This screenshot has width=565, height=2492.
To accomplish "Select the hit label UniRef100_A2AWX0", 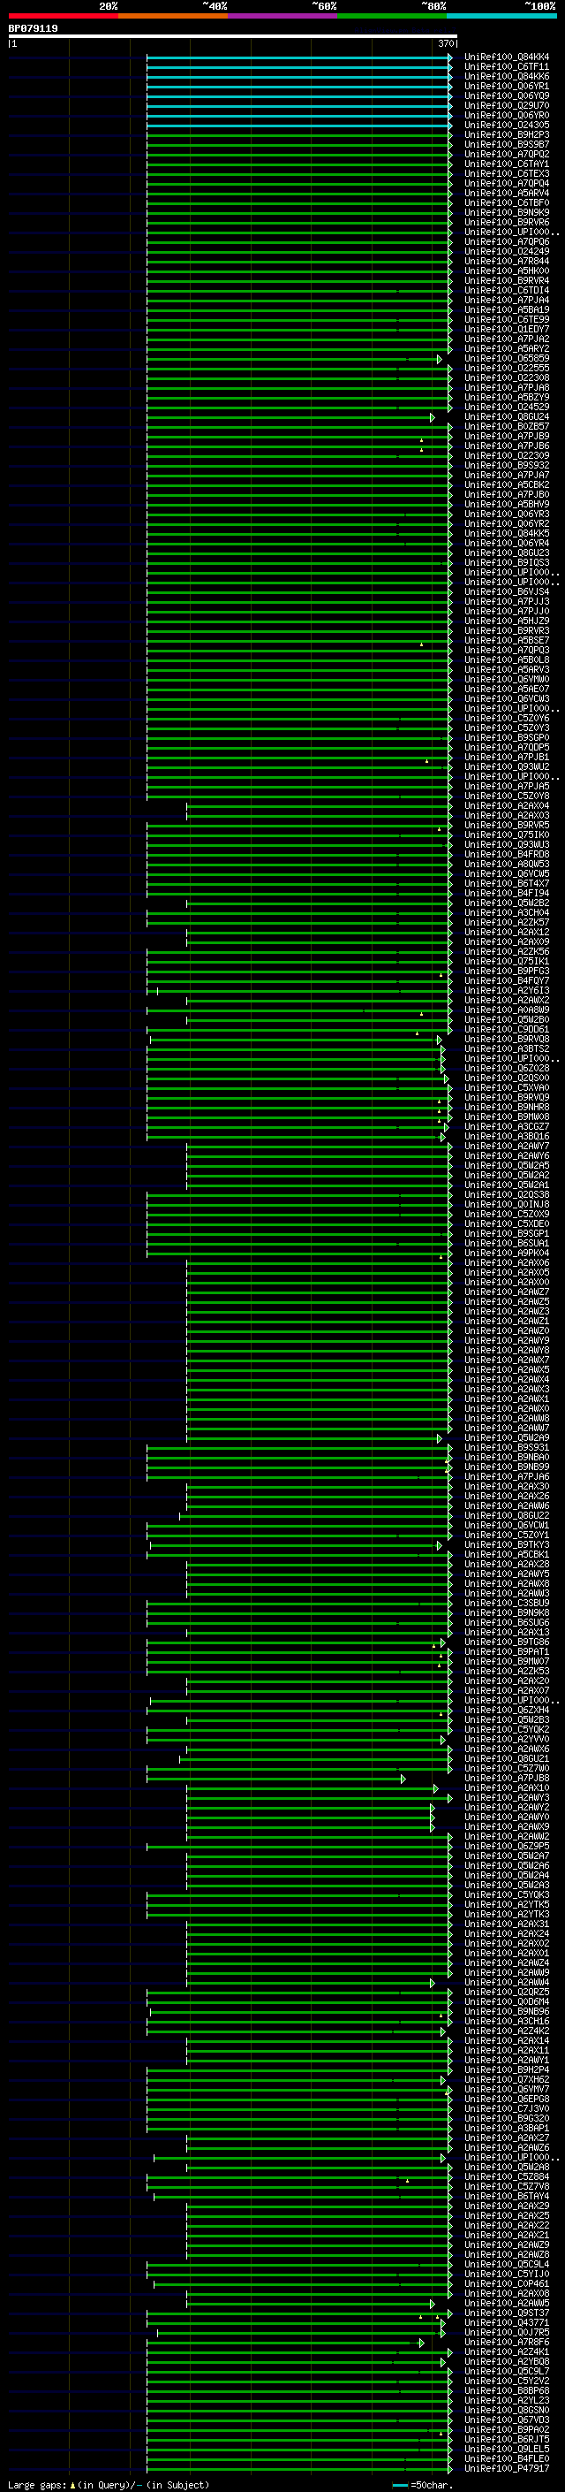I will tap(507, 1408).
